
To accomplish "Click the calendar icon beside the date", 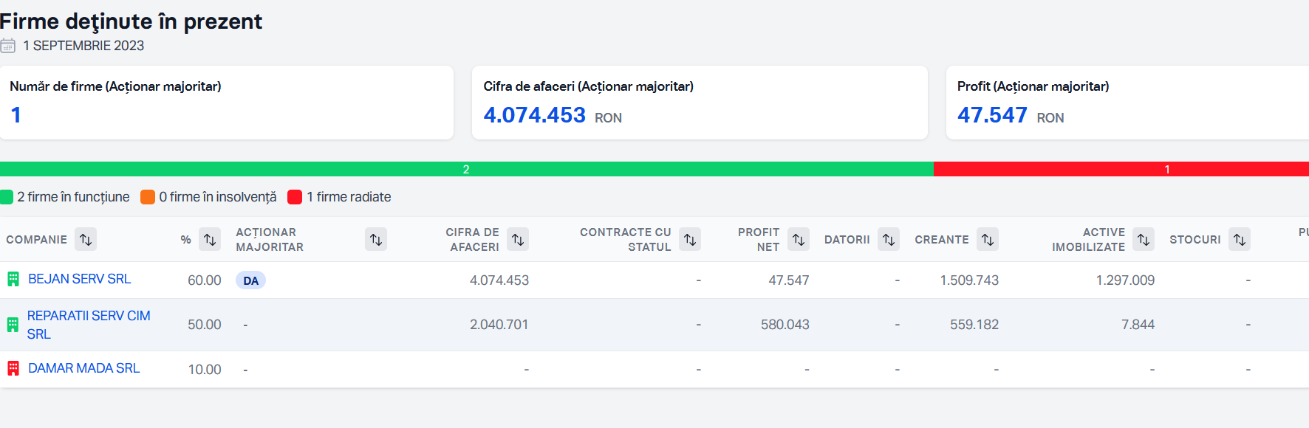I will pyautogui.click(x=8, y=46).
